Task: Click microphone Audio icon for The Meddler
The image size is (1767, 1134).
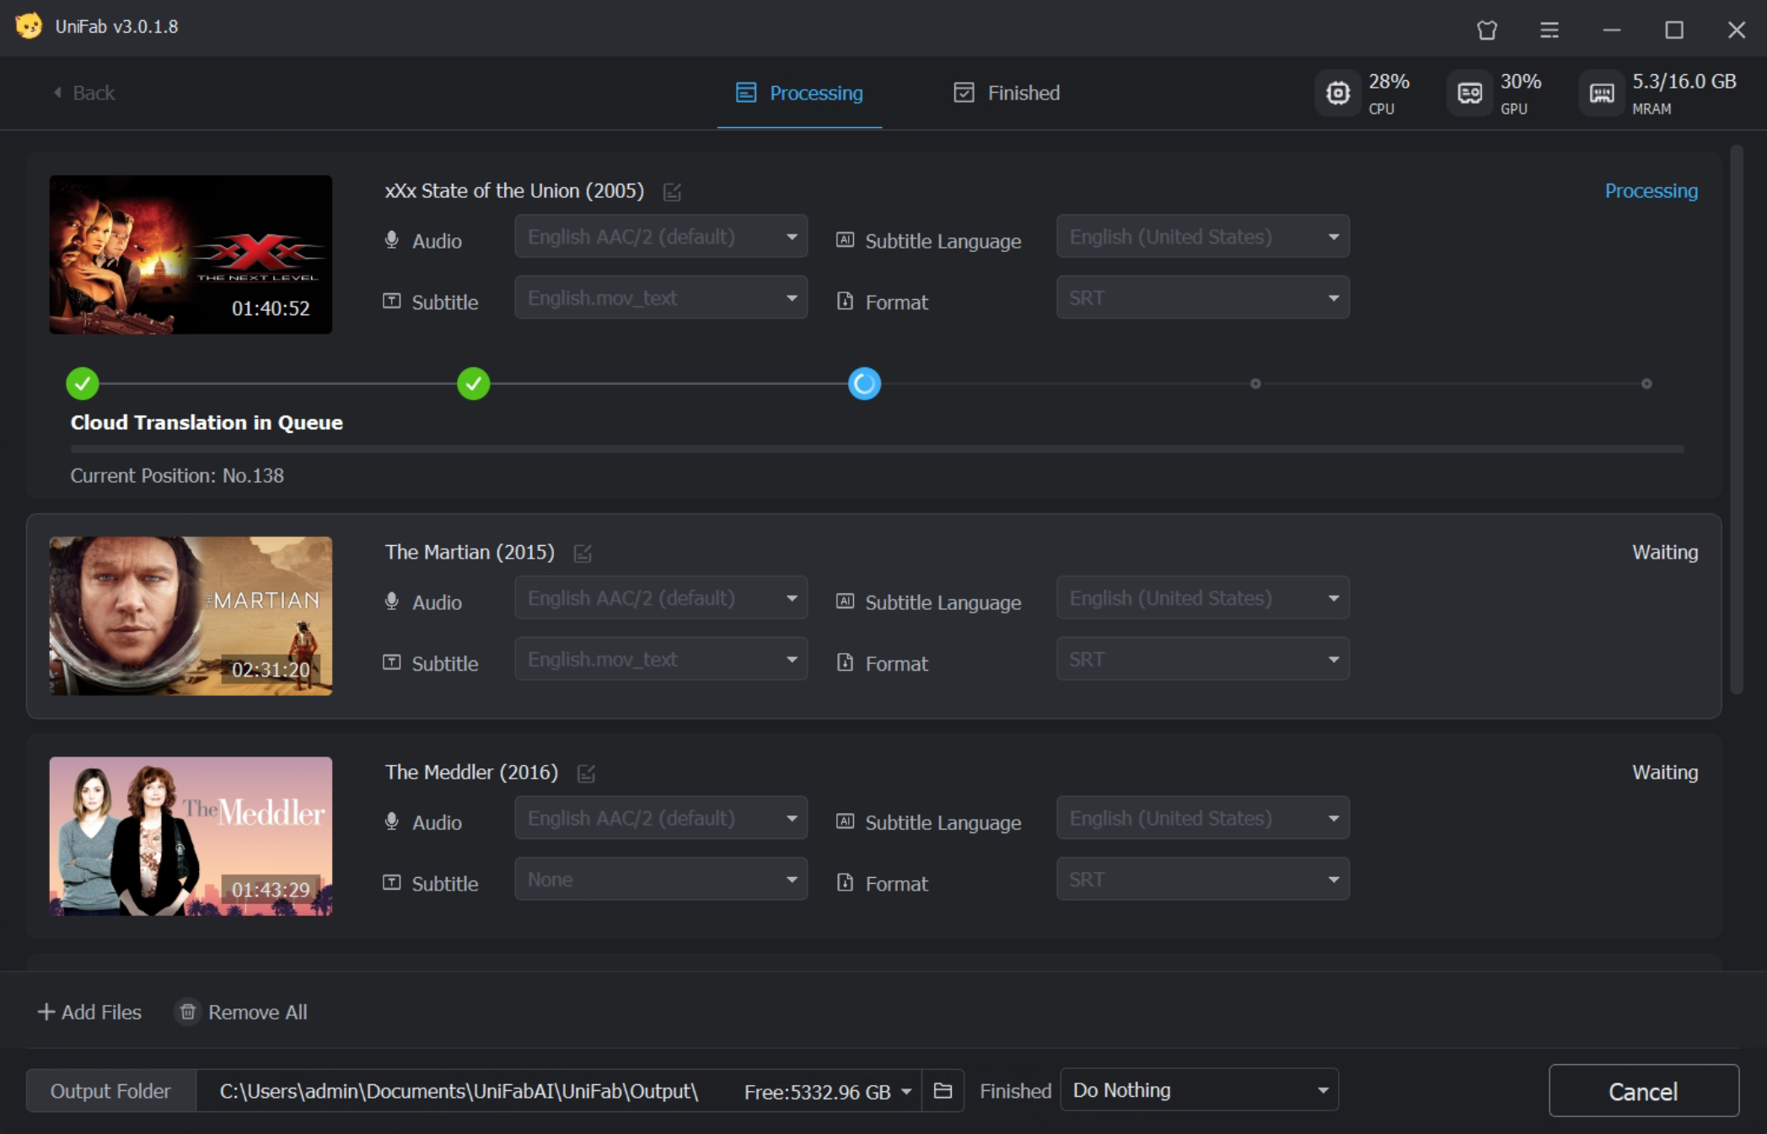Action: pyautogui.click(x=392, y=821)
